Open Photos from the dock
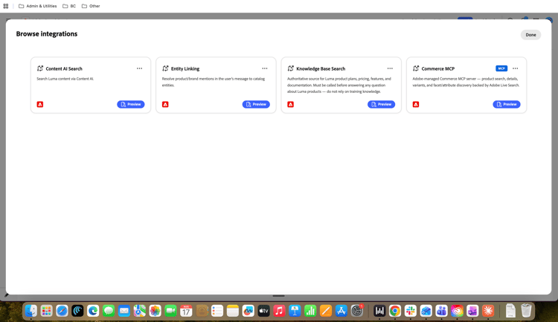The width and height of the screenshot is (558, 322). pos(155,311)
